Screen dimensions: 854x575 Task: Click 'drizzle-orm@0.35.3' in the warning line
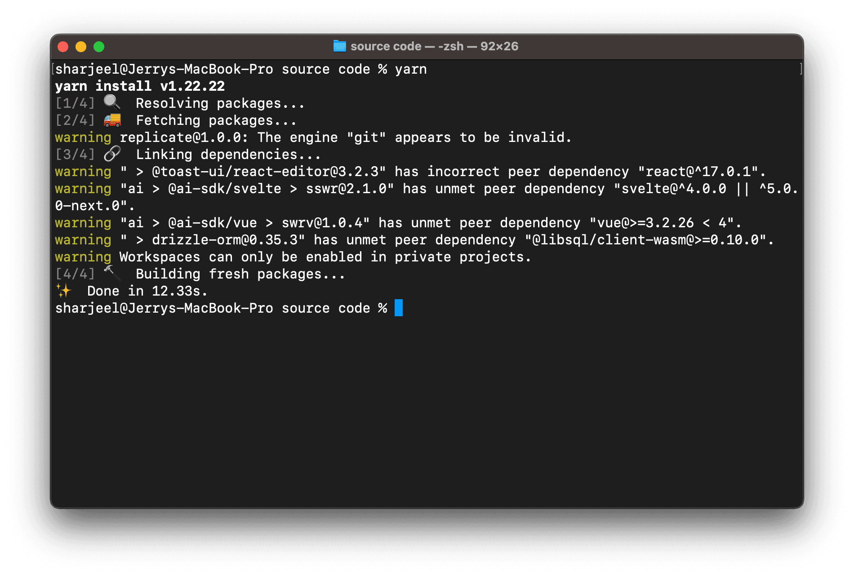click(x=225, y=240)
